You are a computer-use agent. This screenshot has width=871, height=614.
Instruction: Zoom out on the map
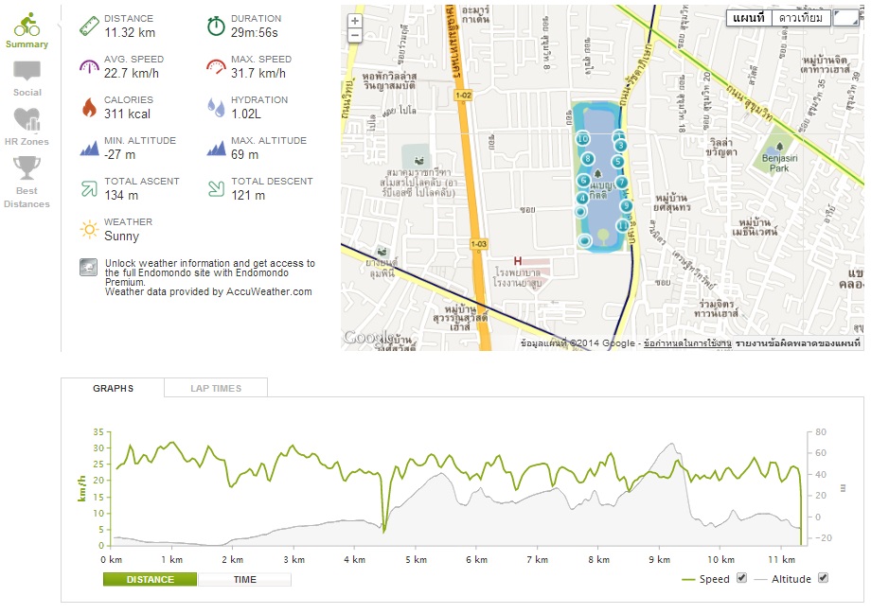click(355, 36)
